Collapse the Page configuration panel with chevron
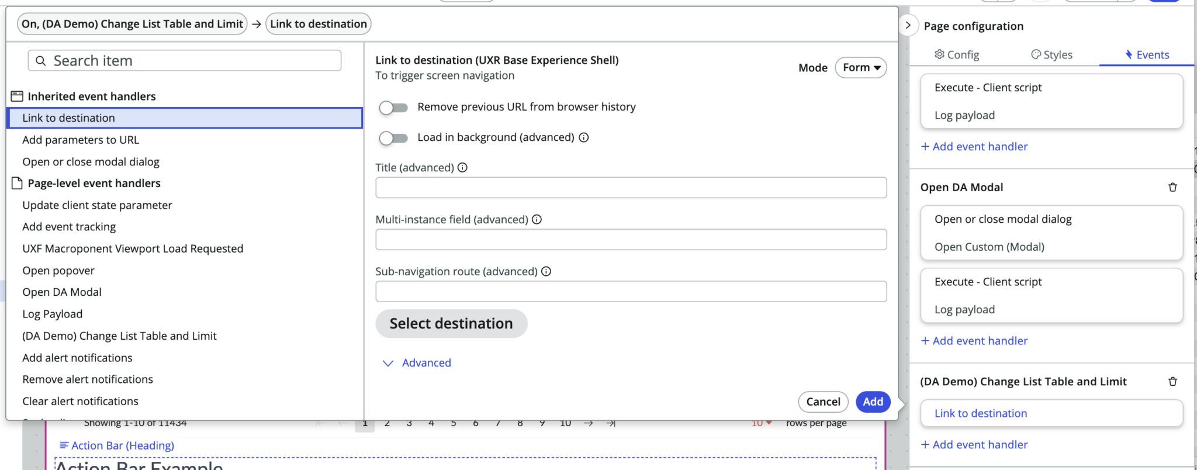The height and width of the screenshot is (470, 1197). pos(909,25)
